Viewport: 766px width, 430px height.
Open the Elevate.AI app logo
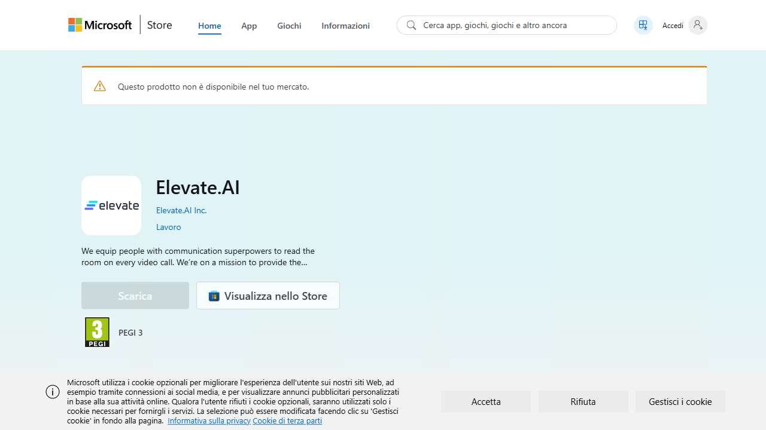coord(111,205)
